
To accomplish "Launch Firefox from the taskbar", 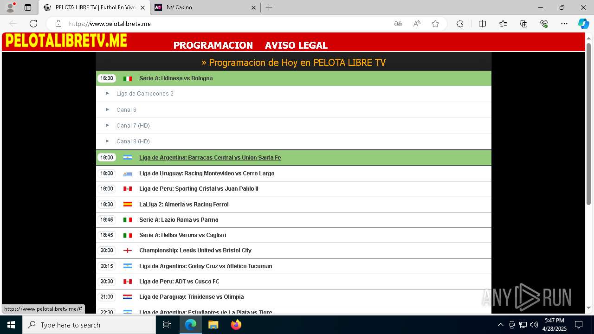I will 236,325.
